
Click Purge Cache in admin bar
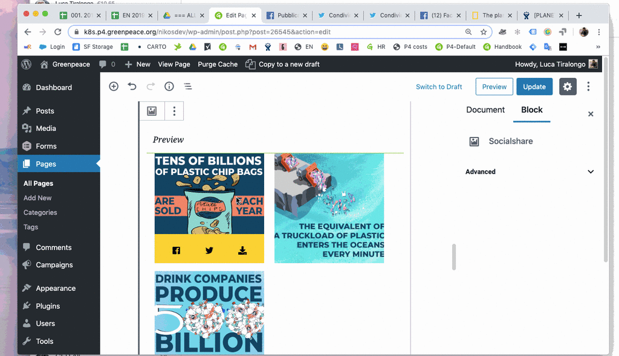[x=218, y=65]
